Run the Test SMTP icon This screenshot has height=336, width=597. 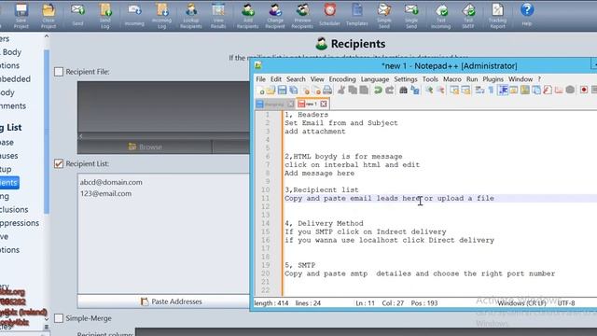click(x=468, y=15)
